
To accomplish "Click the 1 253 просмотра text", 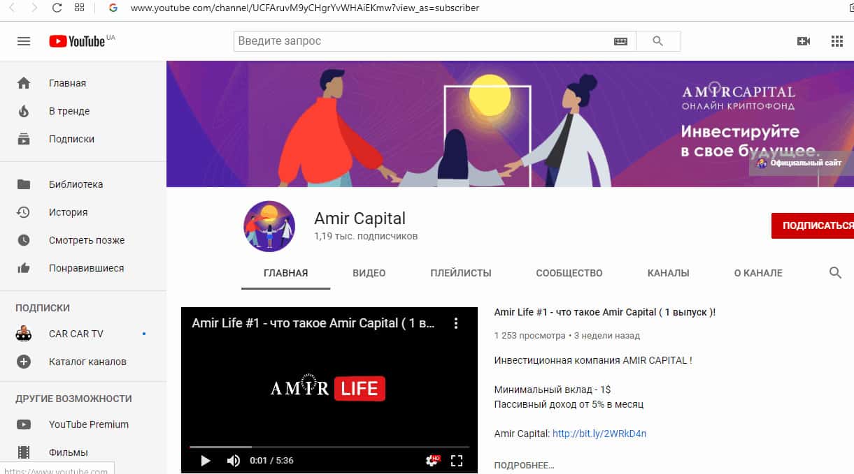I will click(529, 335).
